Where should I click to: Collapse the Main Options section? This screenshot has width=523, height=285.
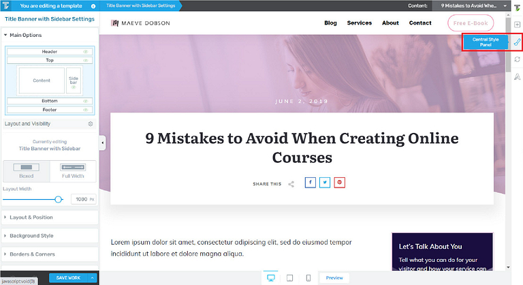click(50, 35)
